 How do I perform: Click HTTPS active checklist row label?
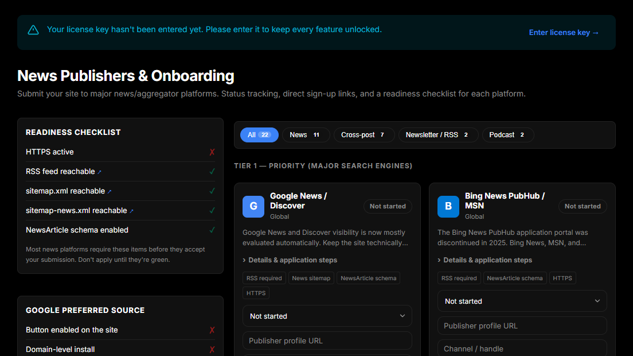50,152
